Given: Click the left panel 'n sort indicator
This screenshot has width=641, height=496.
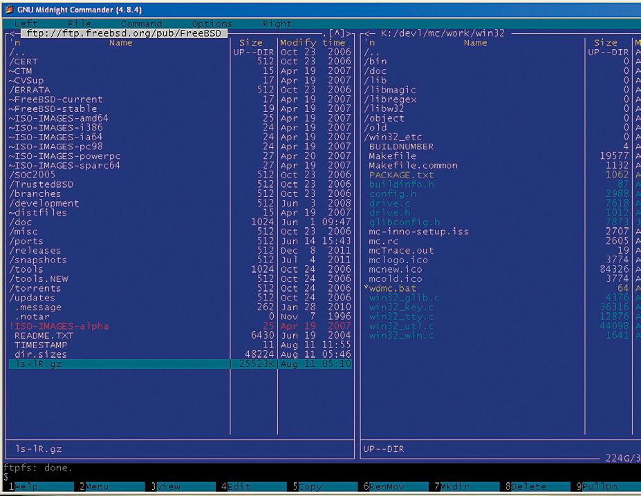Looking at the screenshot, I should [15, 43].
